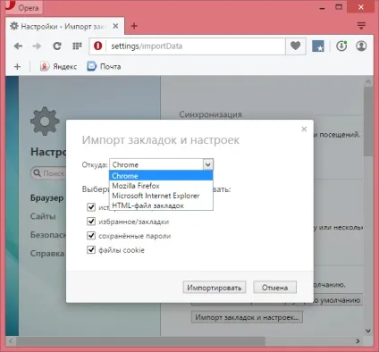Choose HTML-файл закладок option
The image size is (379, 352).
(161, 205)
